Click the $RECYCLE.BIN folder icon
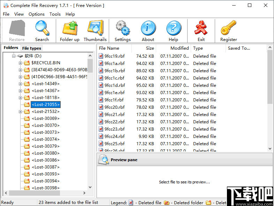Viewport: 274px width, 206px height. 27,63
